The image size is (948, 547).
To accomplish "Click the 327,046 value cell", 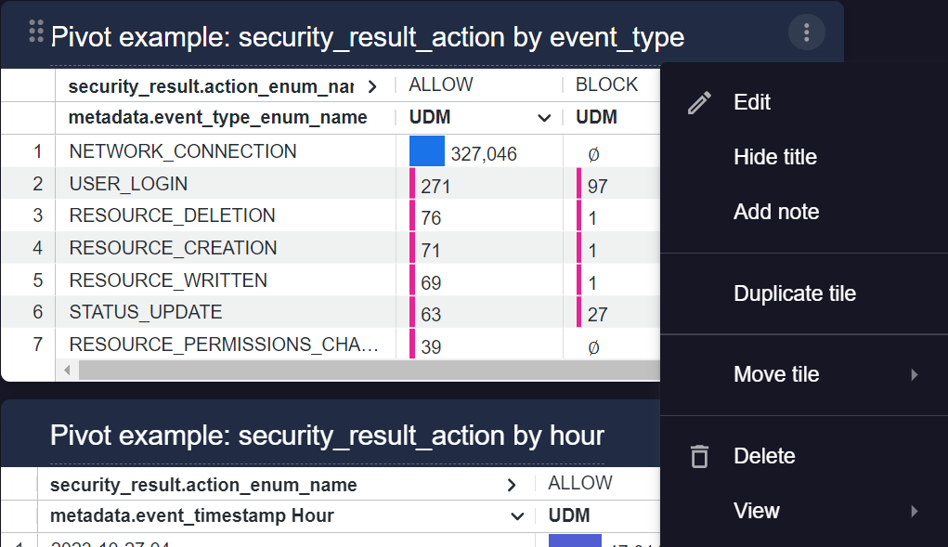I will tap(485, 151).
